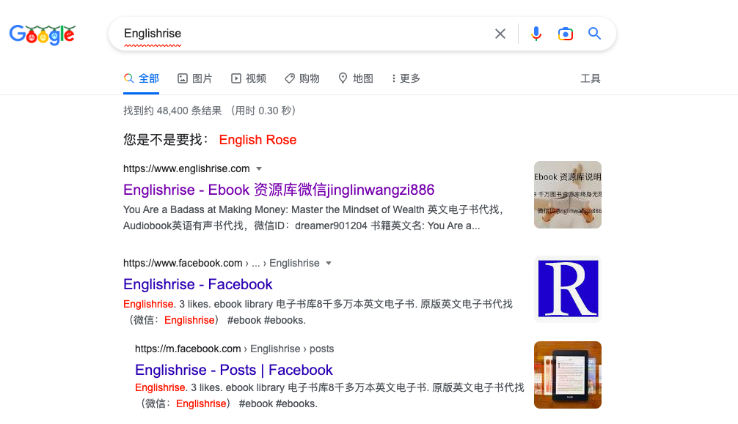
Task: Click the magnifier search button
Action: point(594,34)
